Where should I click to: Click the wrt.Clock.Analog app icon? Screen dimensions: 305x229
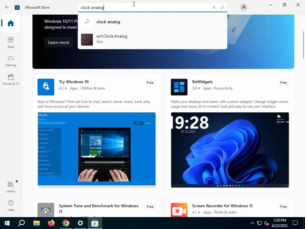point(87,40)
